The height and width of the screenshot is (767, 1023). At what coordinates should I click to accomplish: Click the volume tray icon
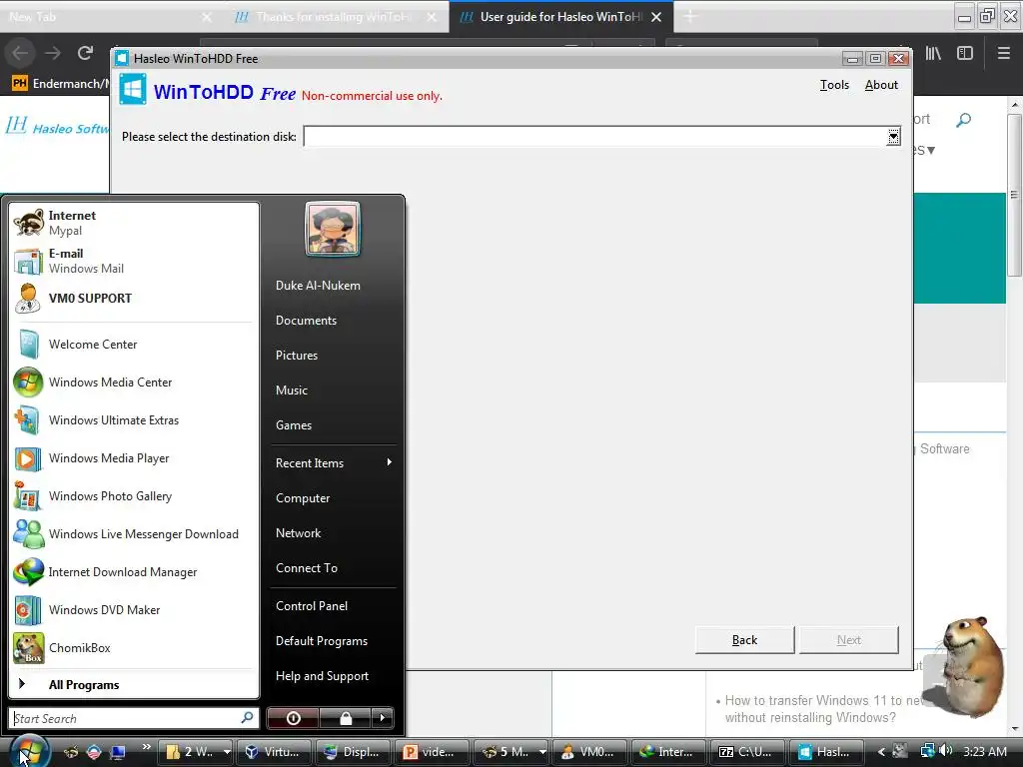coord(945,751)
